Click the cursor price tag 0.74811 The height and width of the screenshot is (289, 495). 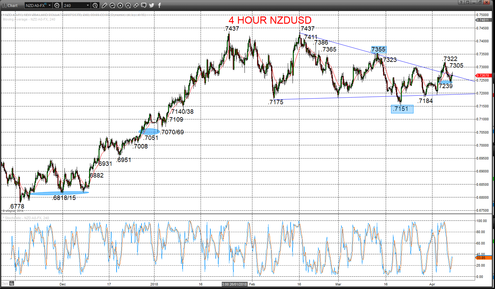(x=483, y=20)
